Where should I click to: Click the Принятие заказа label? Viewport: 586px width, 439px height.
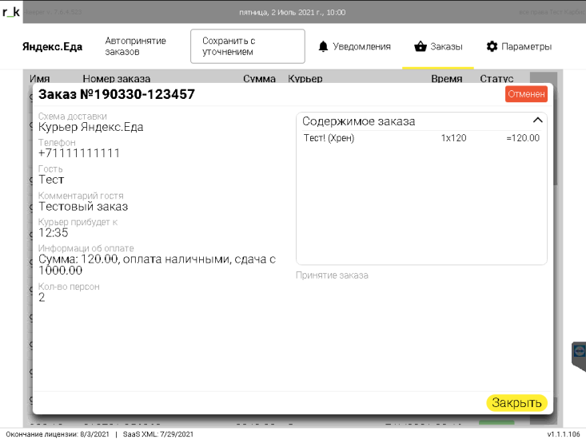click(x=332, y=275)
